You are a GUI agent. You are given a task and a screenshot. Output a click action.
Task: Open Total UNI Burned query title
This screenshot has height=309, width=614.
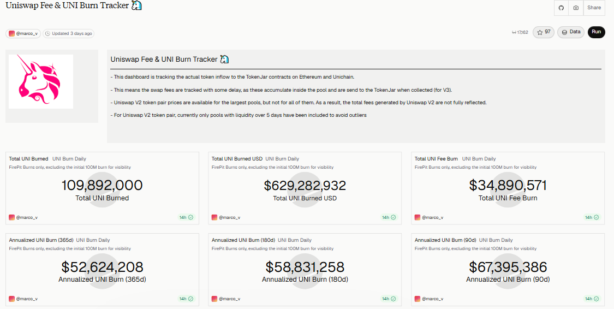(28, 159)
